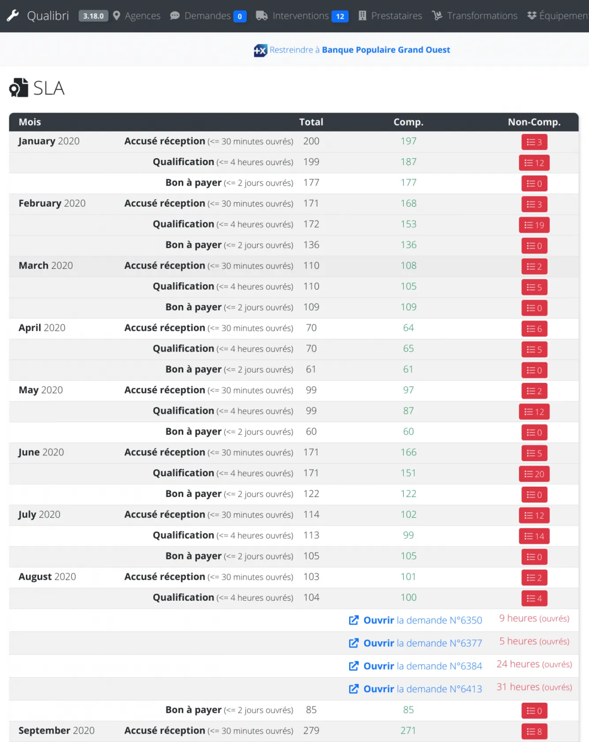Click Restreindre à Banque Populaire Grand Ouest link
Viewport: 589px width, 742px height.
[359, 50]
